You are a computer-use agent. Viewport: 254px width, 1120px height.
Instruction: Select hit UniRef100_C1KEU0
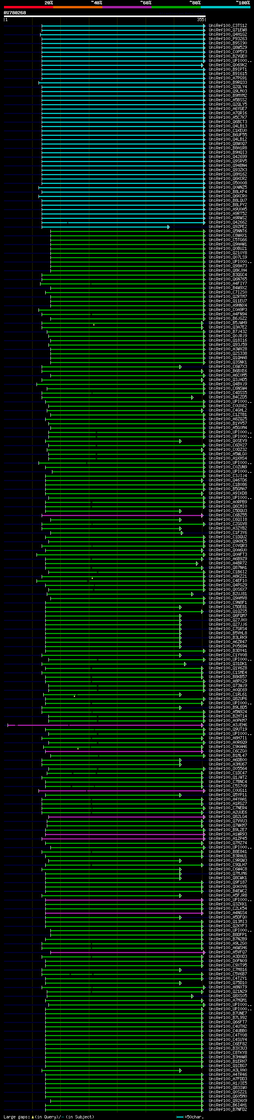coord(228,130)
